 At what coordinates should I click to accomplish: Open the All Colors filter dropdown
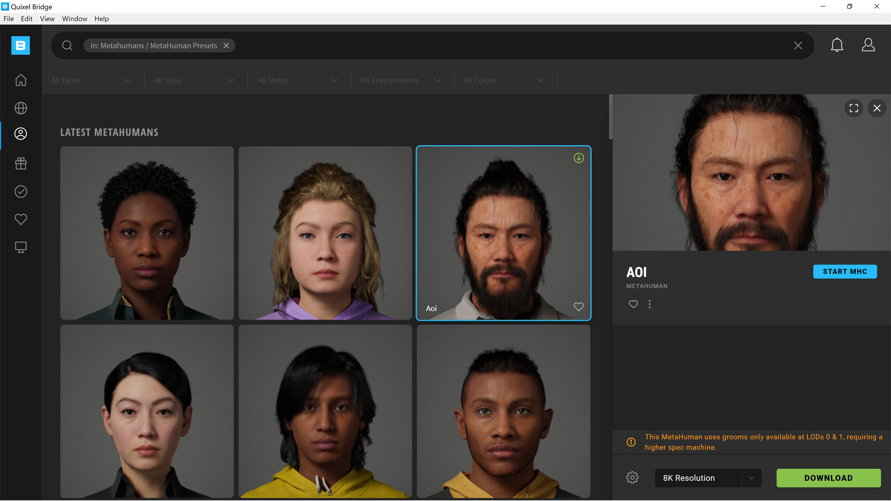(x=504, y=80)
